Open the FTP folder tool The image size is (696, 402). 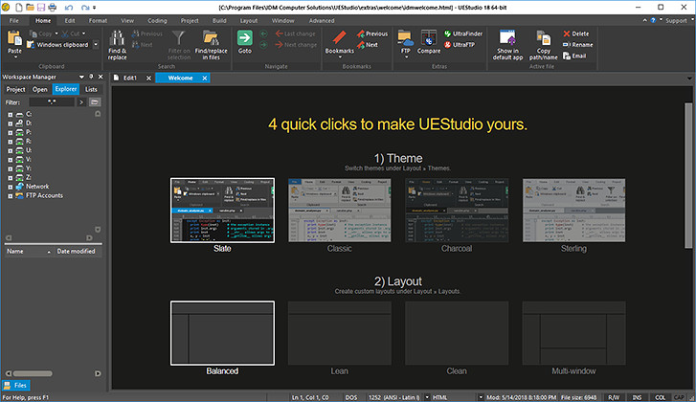(405, 42)
